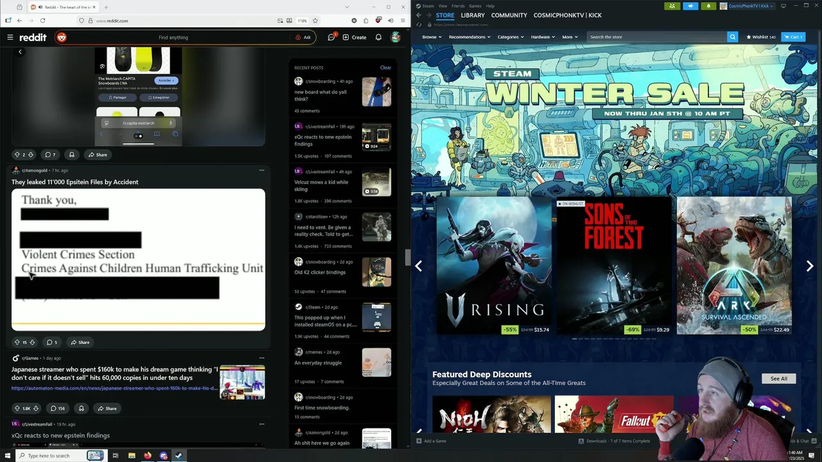This screenshot has width=822, height=462.
Task: Downvote the Epstein Files post with 15 votes
Action: pyautogui.click(x=32, y=342)
